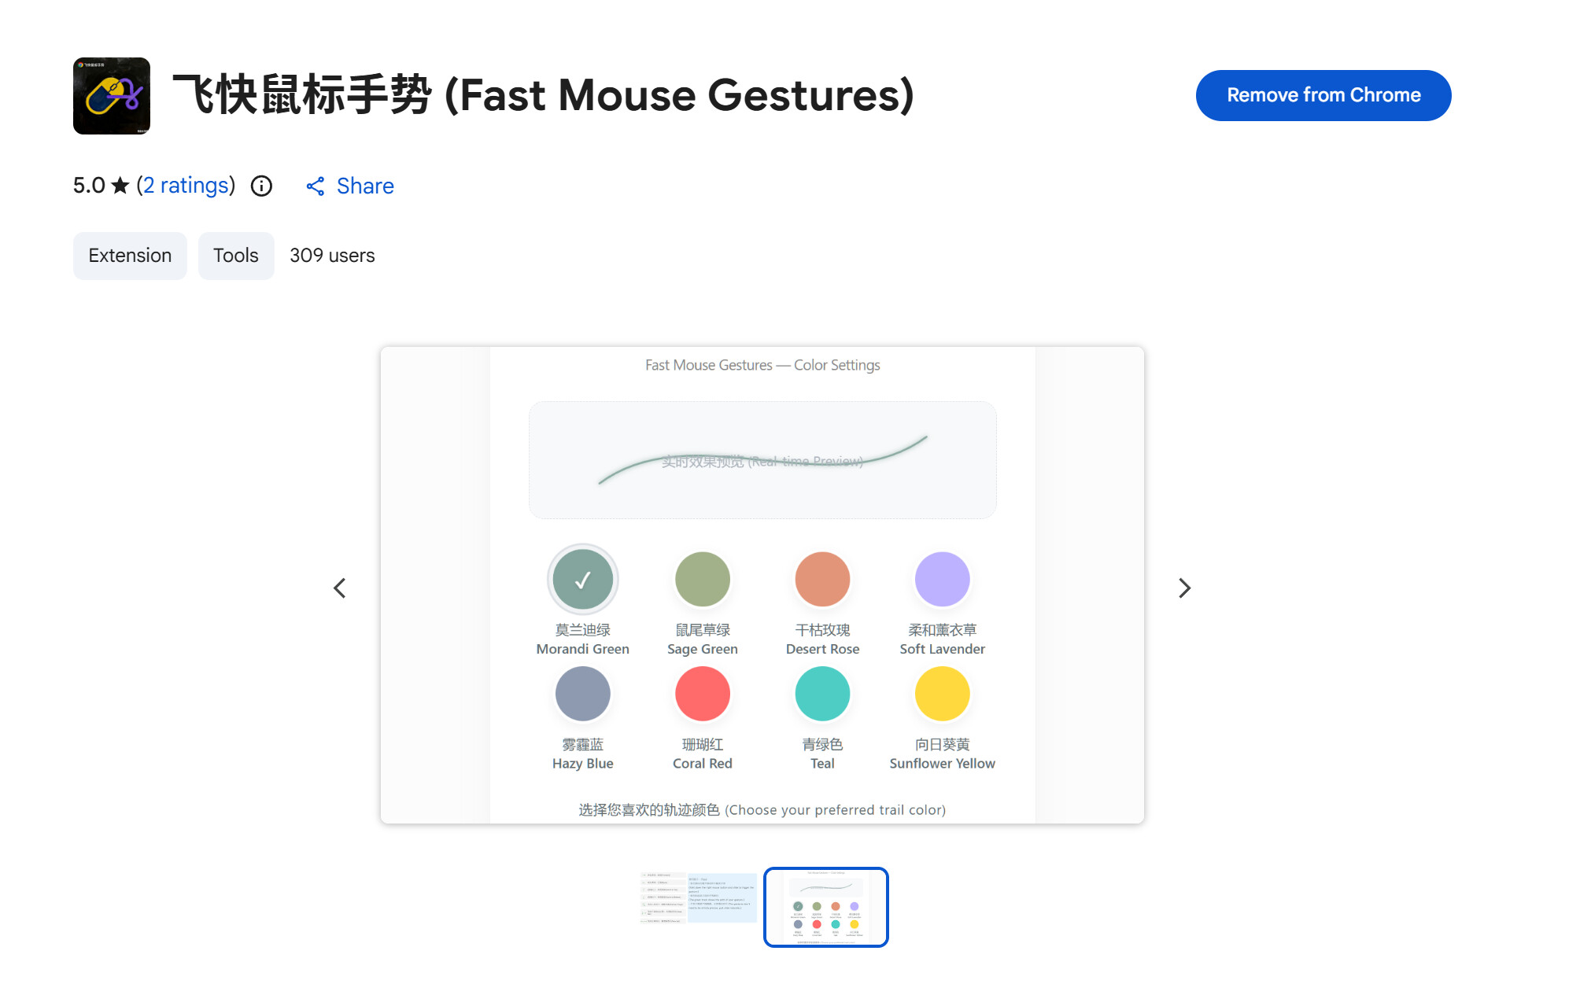Click the Share link text
The width and height of the screenshot is (1580, 995).
365,186
